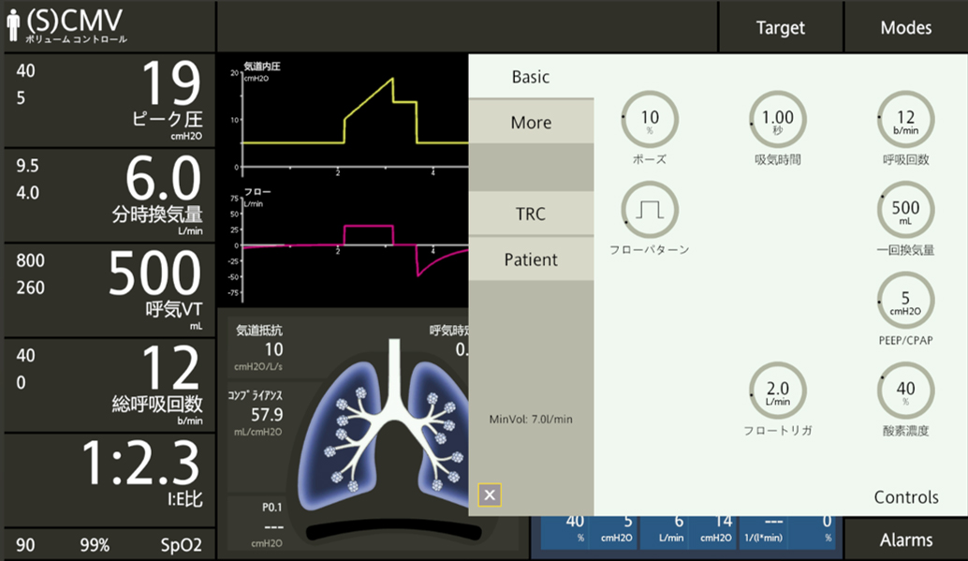Image resolution: width=968 pixels, height=561 pixels.
Task: Select the 呼吸回数 12 b/min dial
Action: pyautogui.click(x=905, y=120)
